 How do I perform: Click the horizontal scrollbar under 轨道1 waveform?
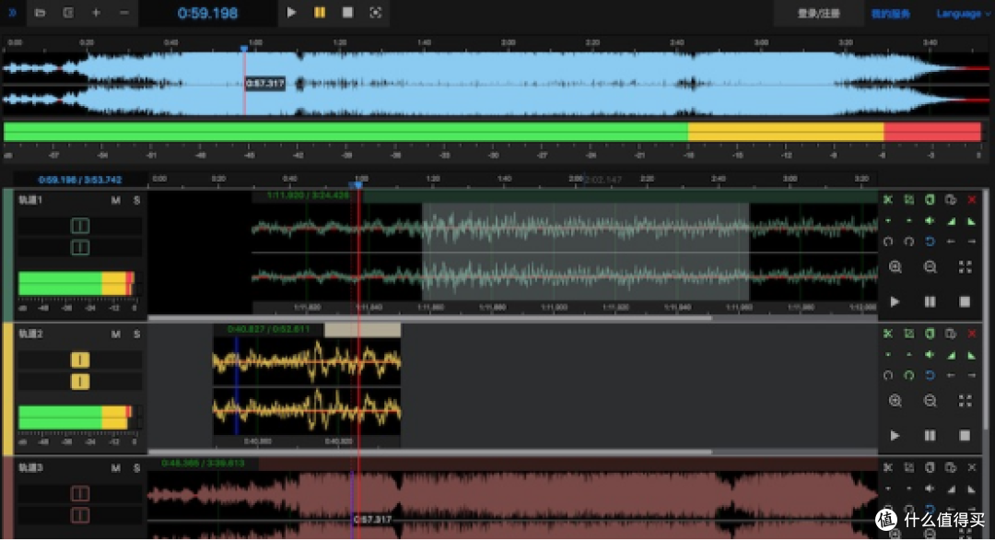(429, 318)
